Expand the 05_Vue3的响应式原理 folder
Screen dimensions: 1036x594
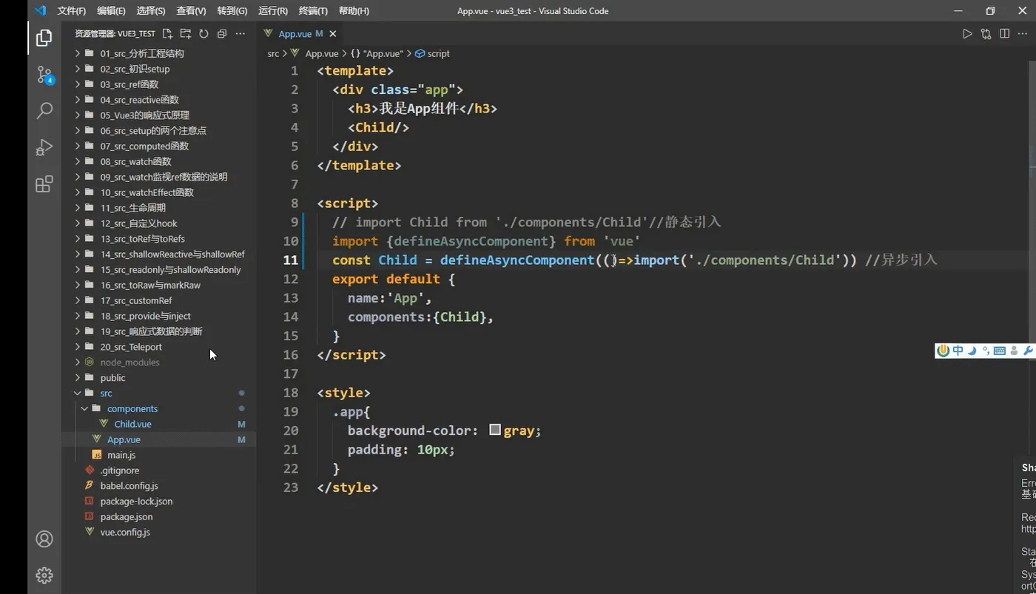point(158,115)
